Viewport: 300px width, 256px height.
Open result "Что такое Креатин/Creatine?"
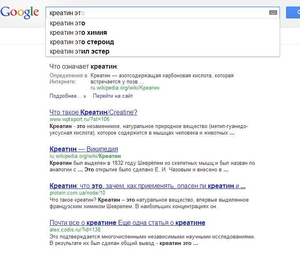(93, 112)
